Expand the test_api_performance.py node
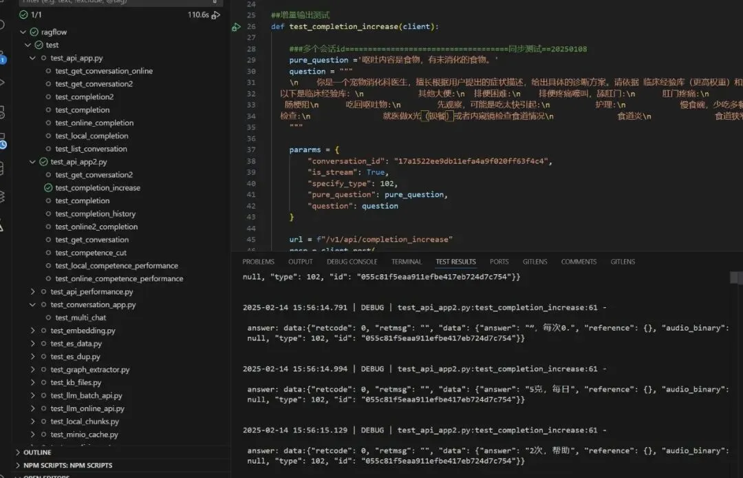 click(x=32, y=291)
